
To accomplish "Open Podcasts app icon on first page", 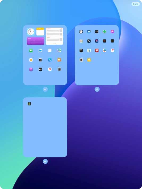I will (x=31, y=69).
